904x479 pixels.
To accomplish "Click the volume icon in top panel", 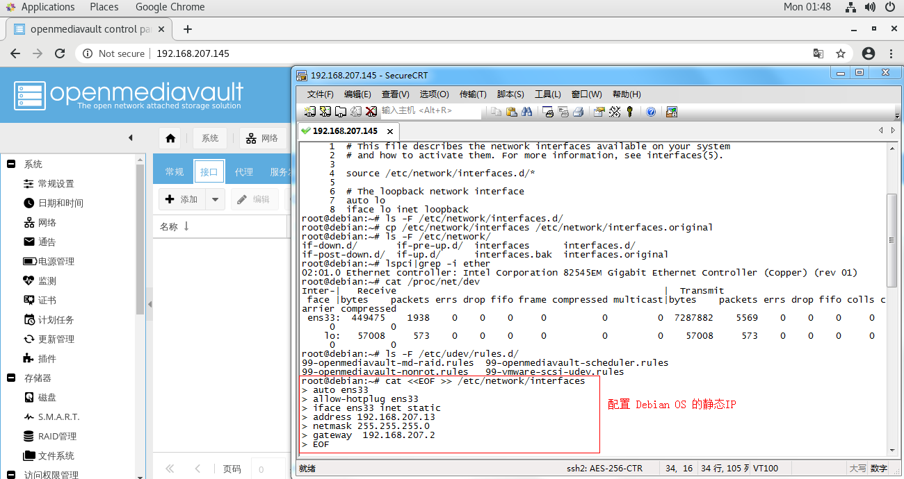I will (x=870, y=7).
